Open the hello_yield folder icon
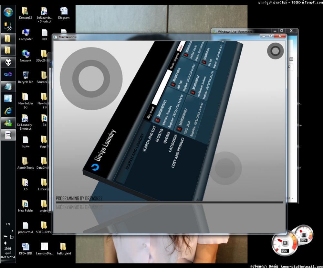This screenshot has width=323, height=268. pyautogui.click(x=64, y=249)
